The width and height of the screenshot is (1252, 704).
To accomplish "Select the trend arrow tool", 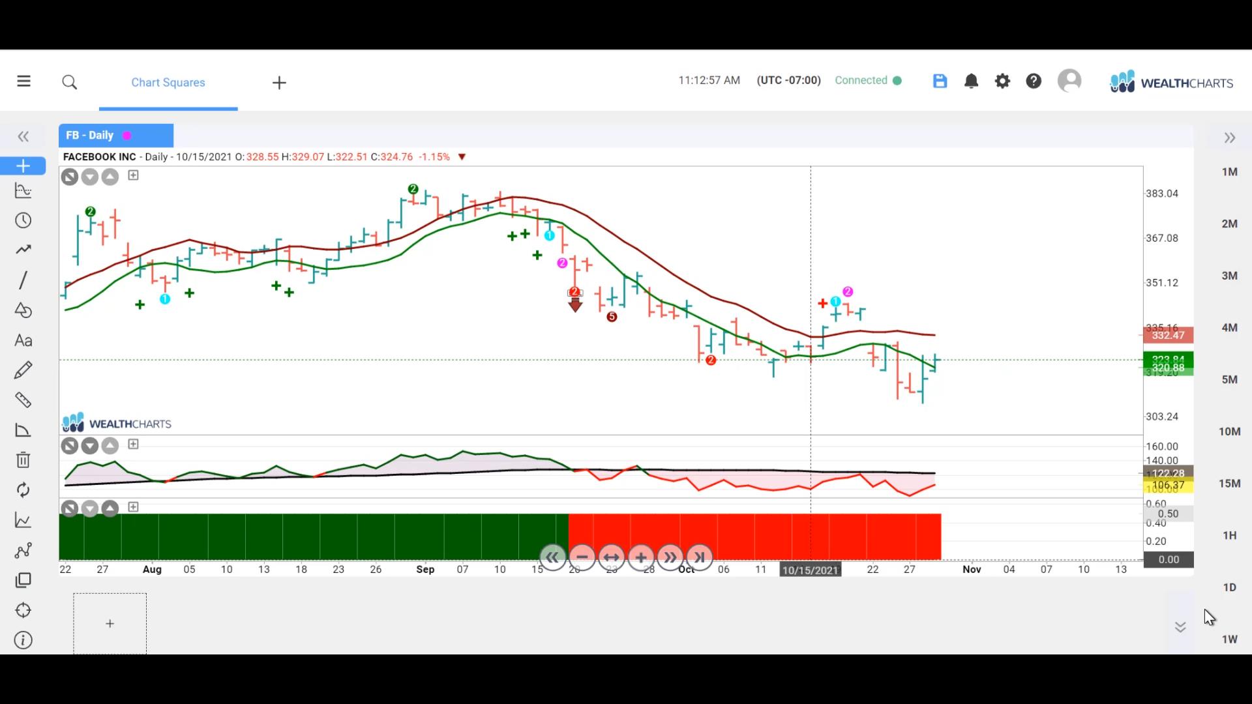I will tap(23, 250).
